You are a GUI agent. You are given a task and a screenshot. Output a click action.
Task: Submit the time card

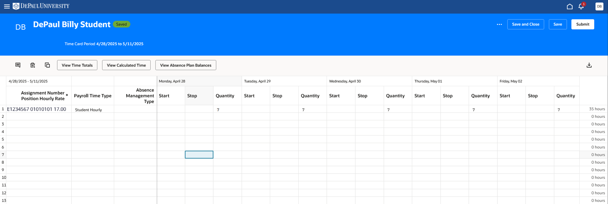583,24
